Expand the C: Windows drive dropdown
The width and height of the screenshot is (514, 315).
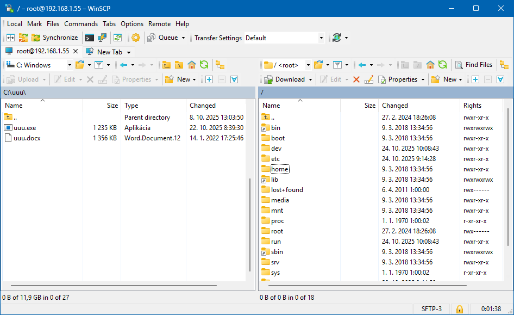point(70,65)
